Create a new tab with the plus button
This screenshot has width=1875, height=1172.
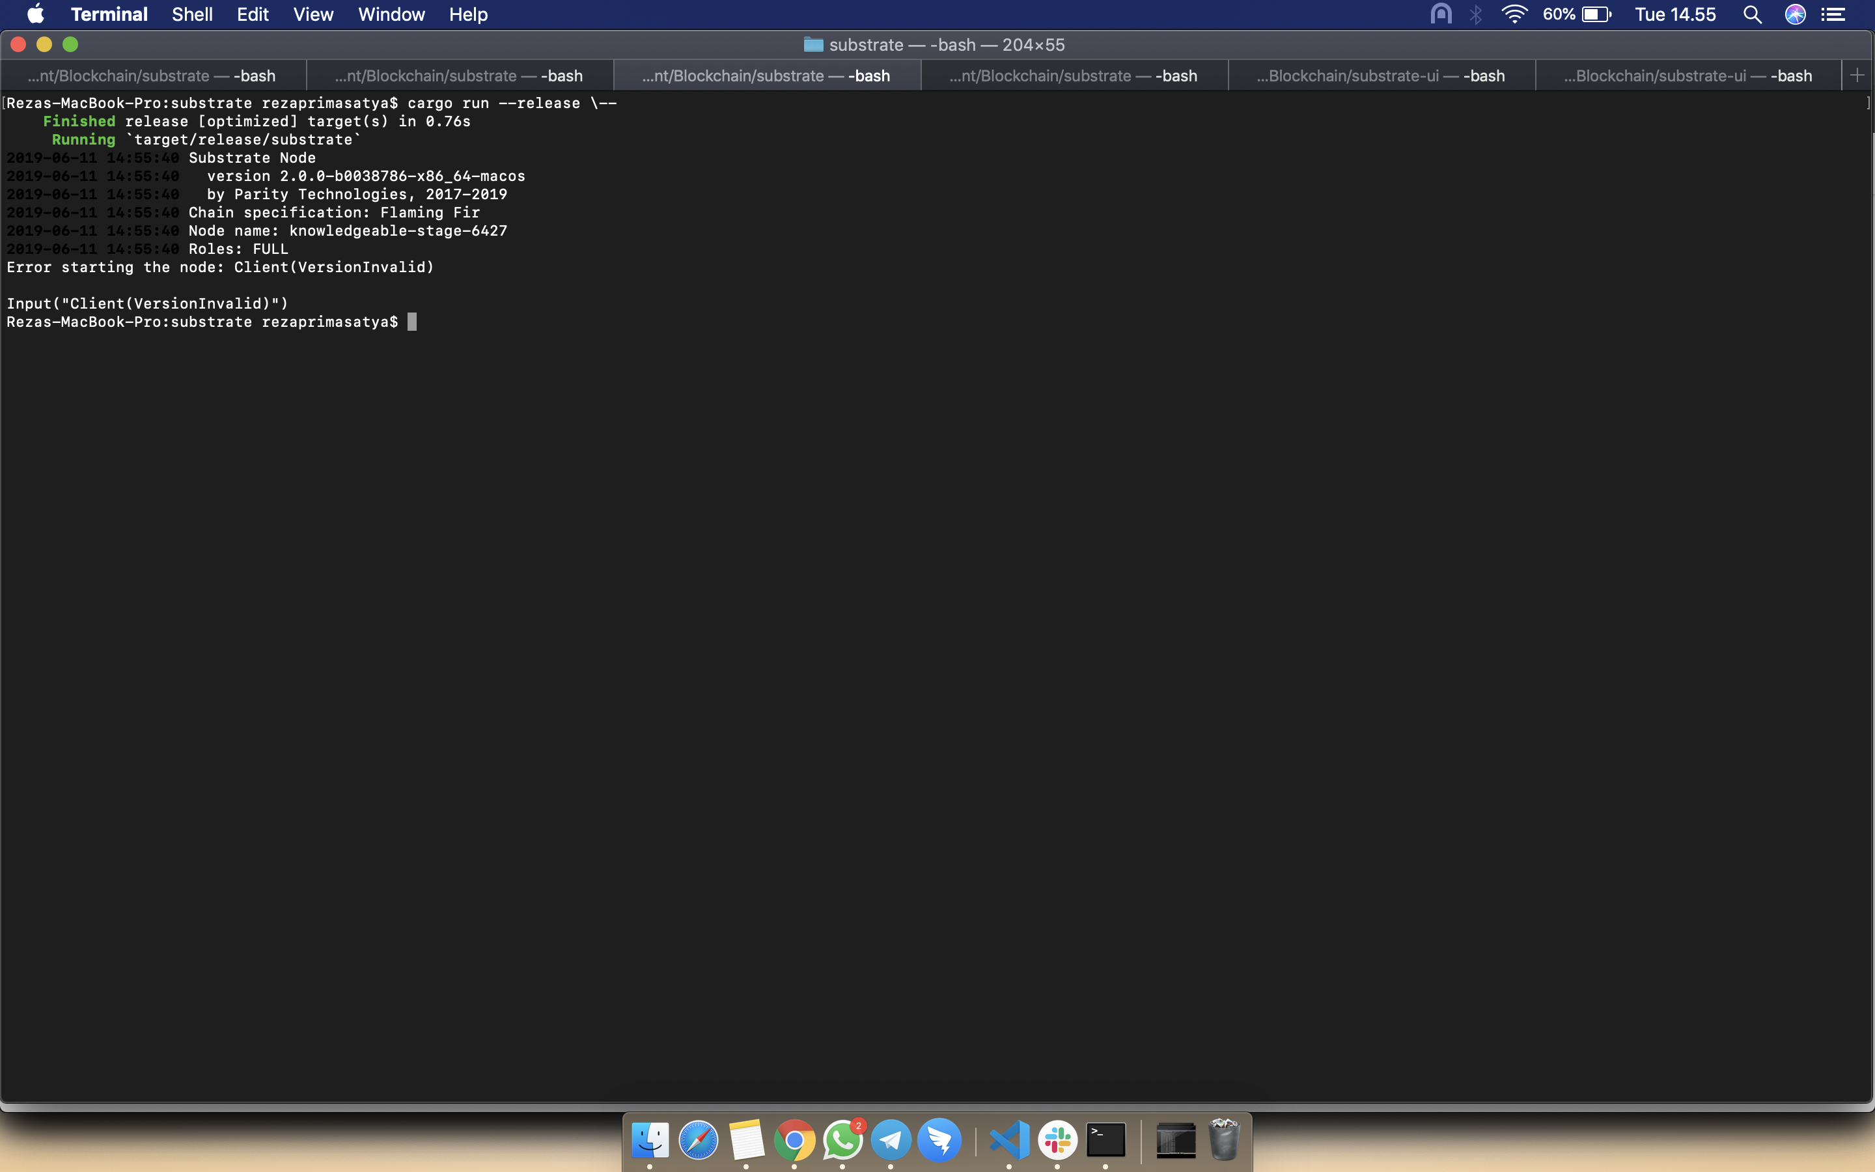pyautogui.click(x=1857, y=75)
